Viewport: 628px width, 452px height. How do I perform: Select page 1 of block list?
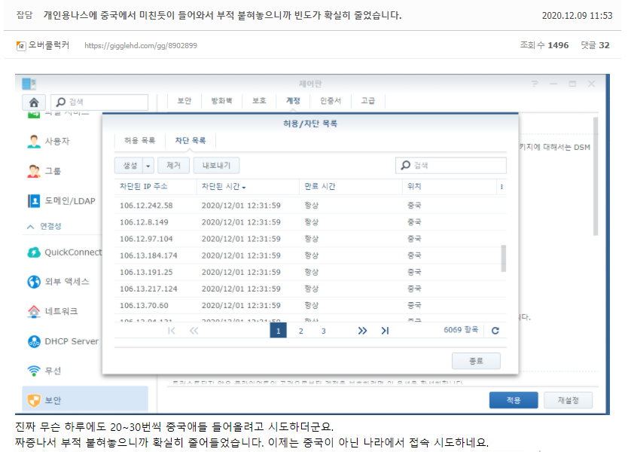point(278,331)
